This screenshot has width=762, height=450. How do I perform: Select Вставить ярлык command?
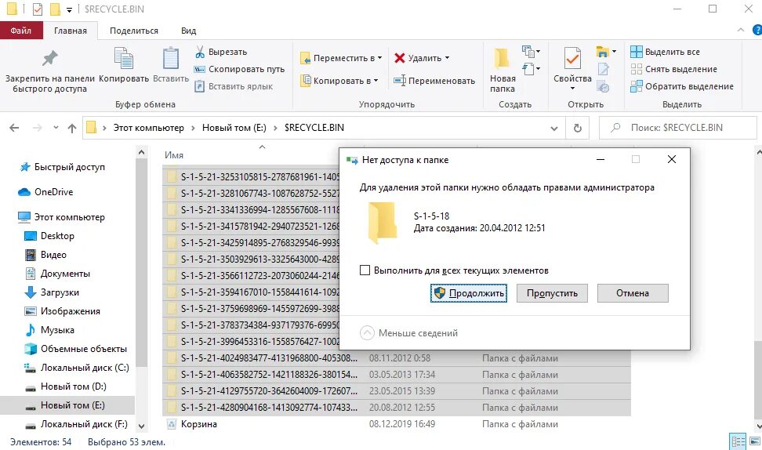234,86
